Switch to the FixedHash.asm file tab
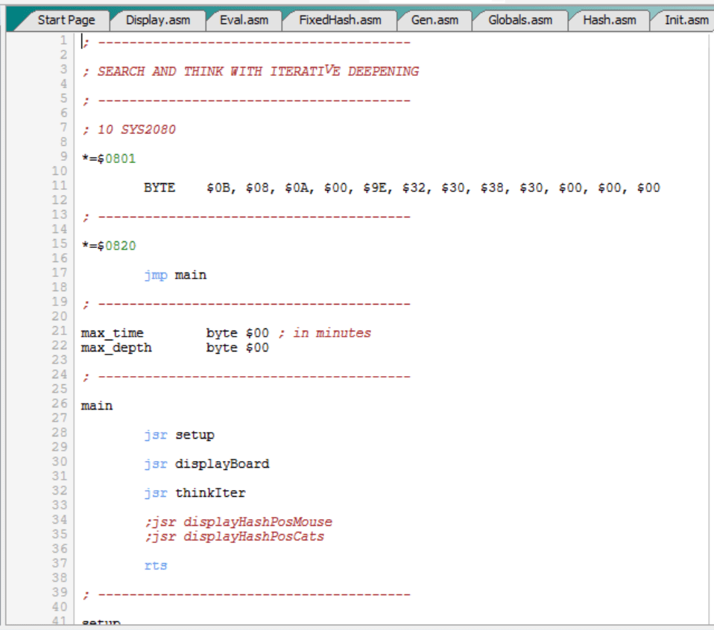Screen dimensions: 714x630 click(x=340, y=20)
